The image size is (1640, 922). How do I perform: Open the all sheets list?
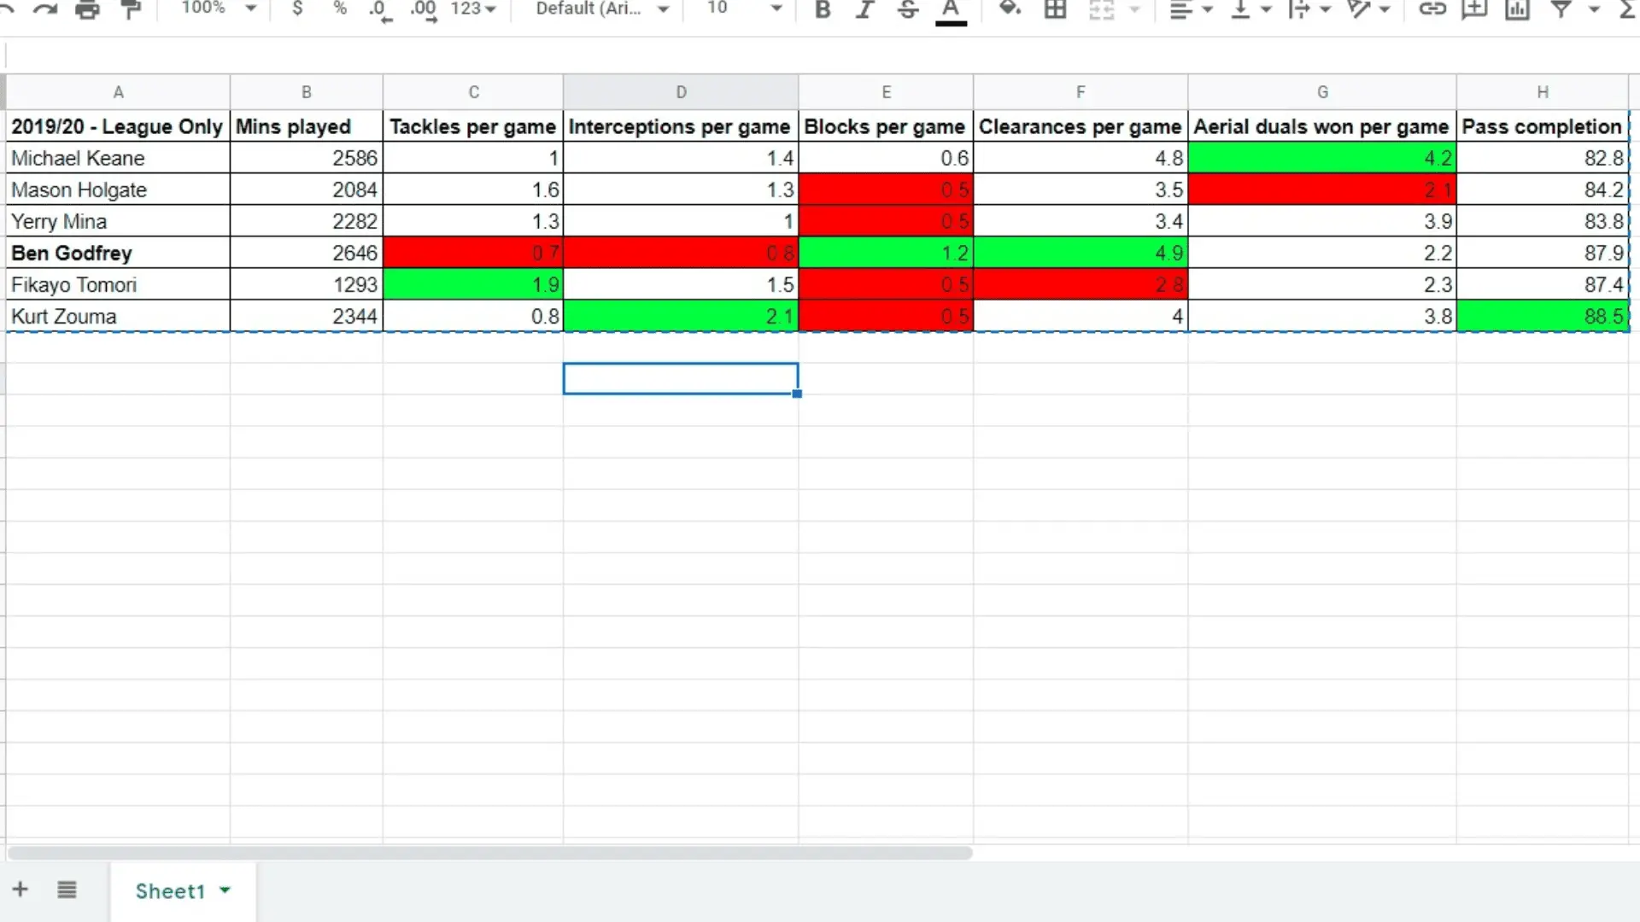67,890
